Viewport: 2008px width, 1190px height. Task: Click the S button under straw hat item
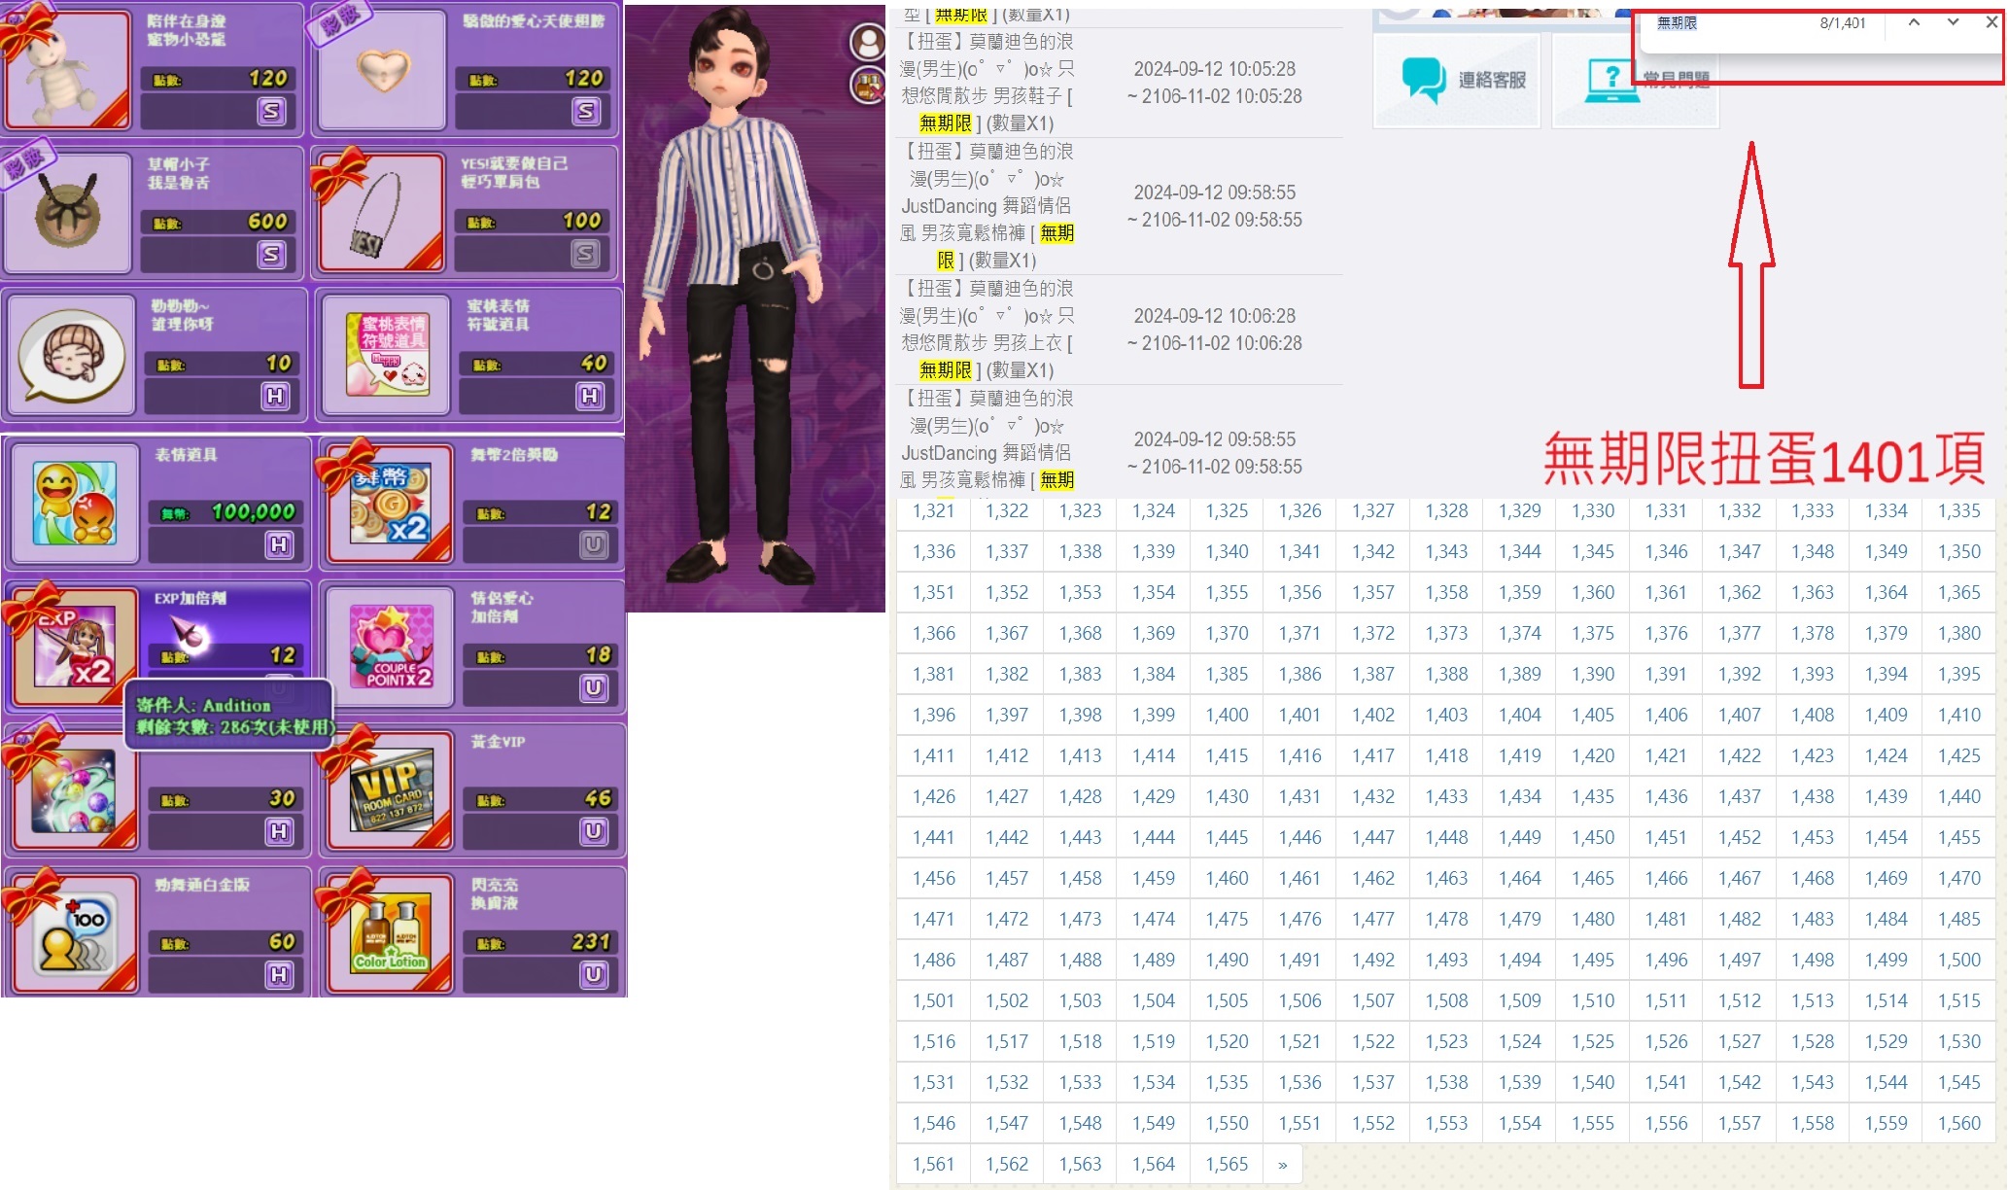click(271, 255)
